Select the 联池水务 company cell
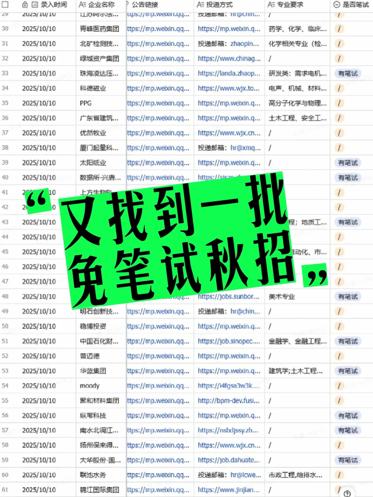Image resolution: width=373 pixels, height=497 pixels. pos(101,475)
